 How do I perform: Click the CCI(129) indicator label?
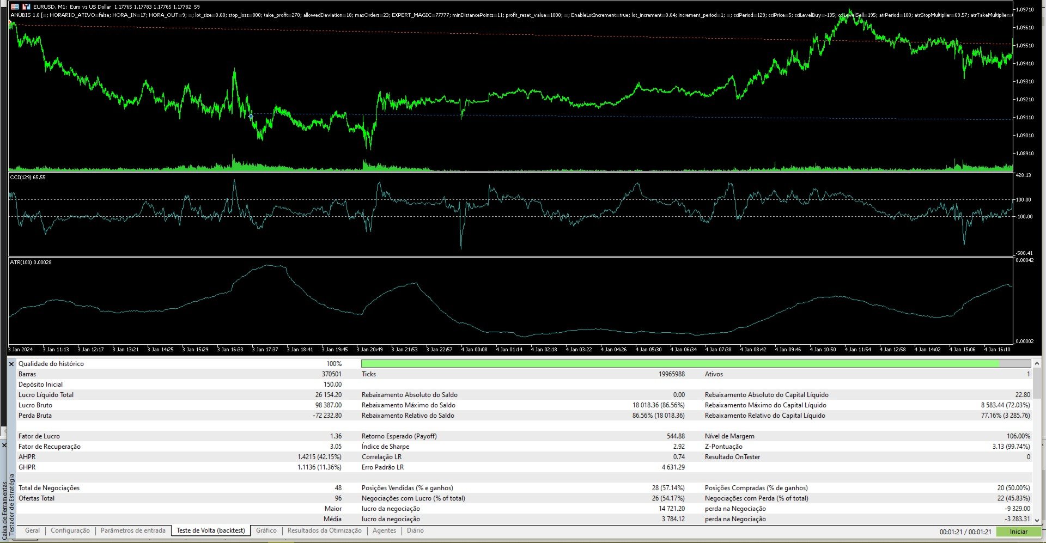(x=28, y=178)
